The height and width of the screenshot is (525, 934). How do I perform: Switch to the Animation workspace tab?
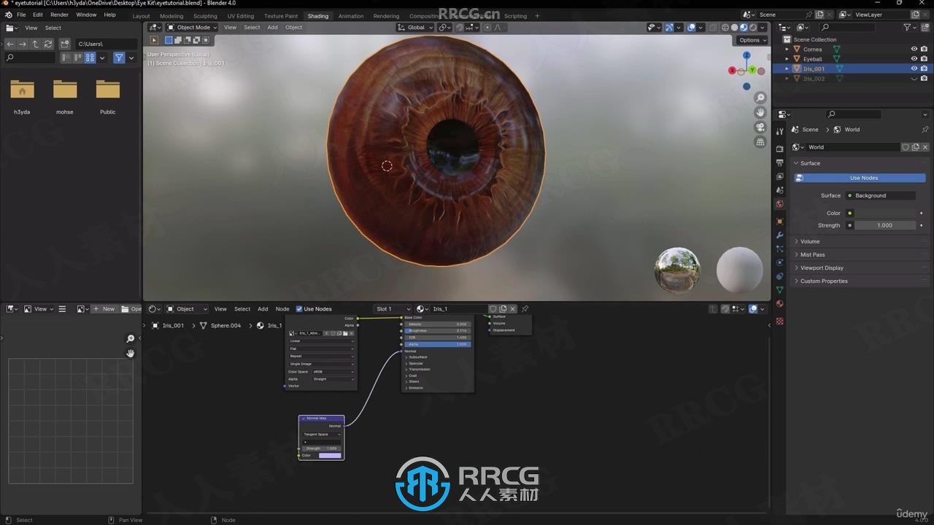tap(351, 16)
